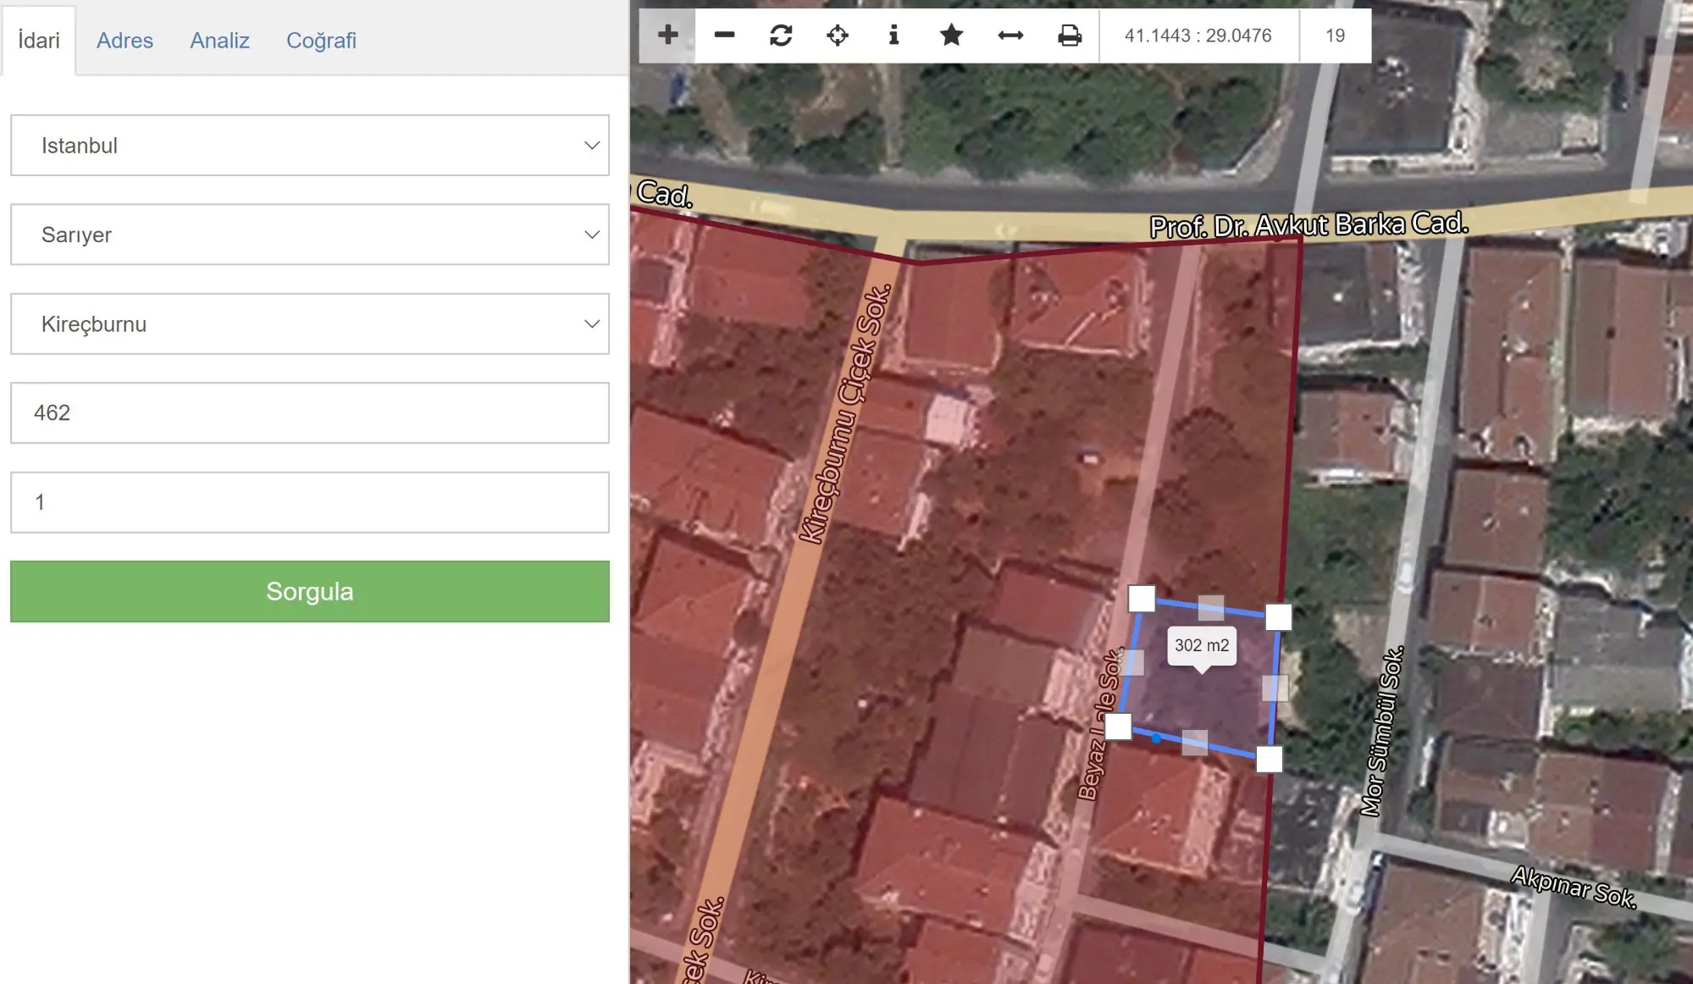This screenshot has height=984, width=1693.
Task: Click the 302 m2 area label
Action: (x=1201, y=645)
